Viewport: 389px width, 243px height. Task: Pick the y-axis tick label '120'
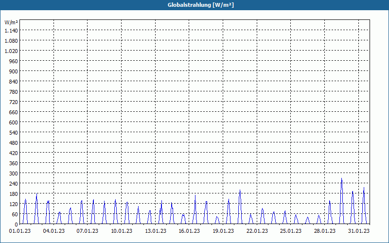(x=14, y=204)
